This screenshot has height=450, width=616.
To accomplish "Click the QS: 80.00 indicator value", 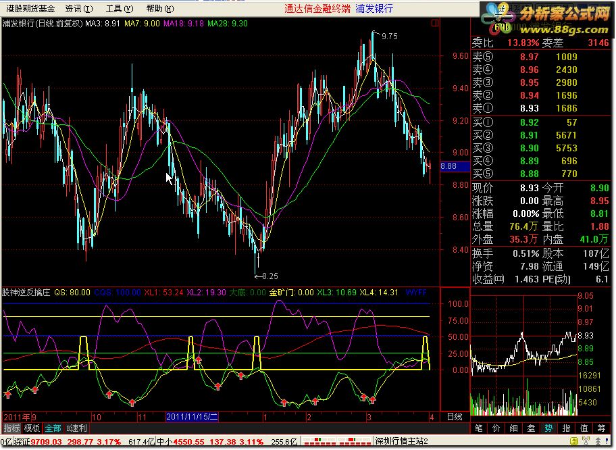I will pos(72,293).
